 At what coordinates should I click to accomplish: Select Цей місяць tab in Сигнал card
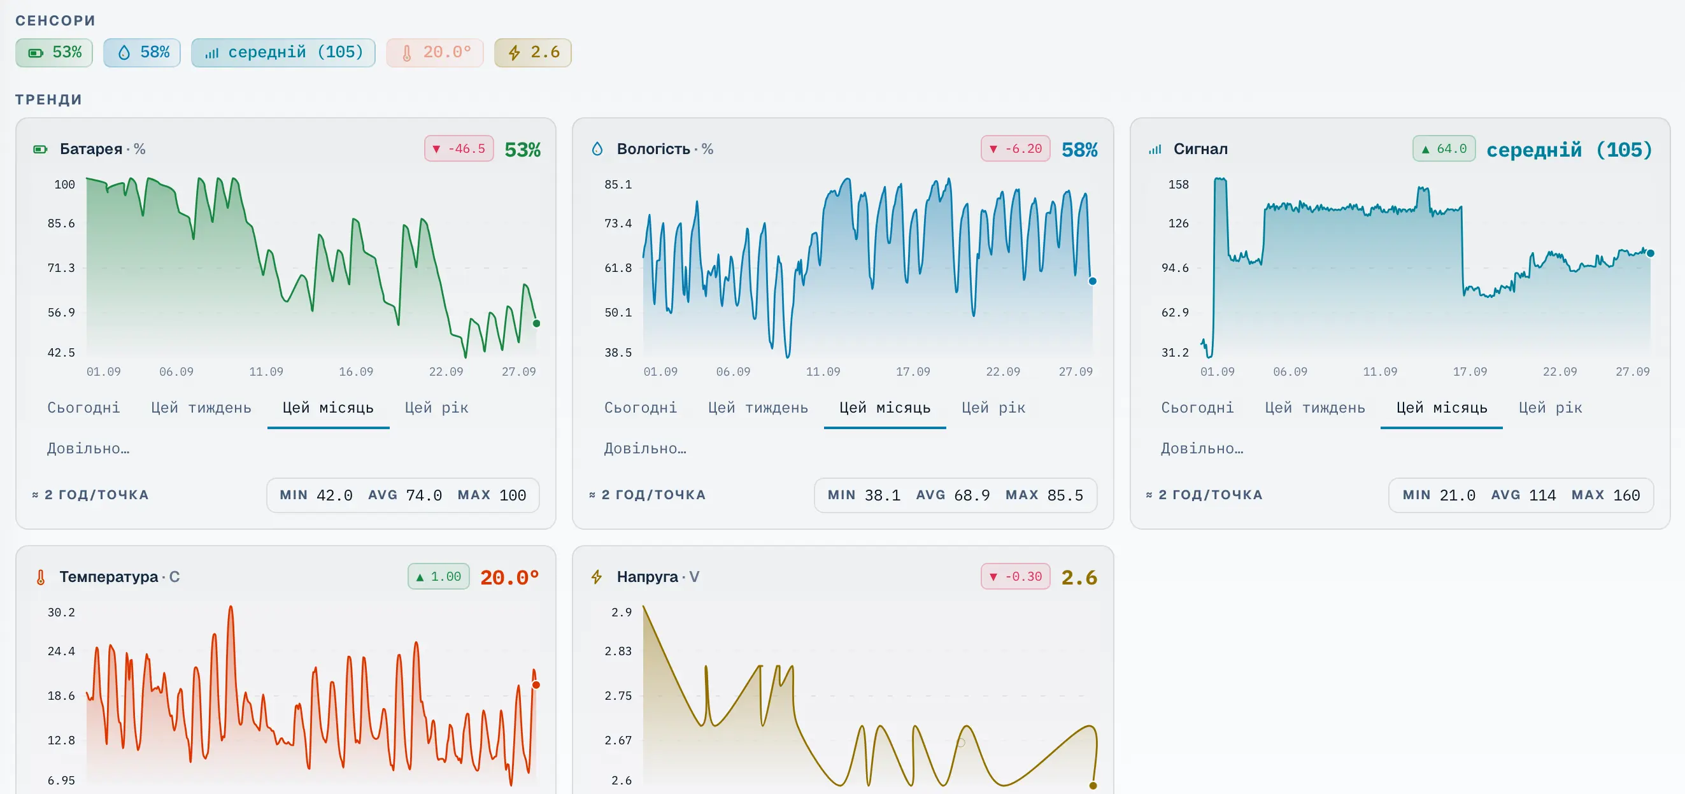click(1442, 408)
